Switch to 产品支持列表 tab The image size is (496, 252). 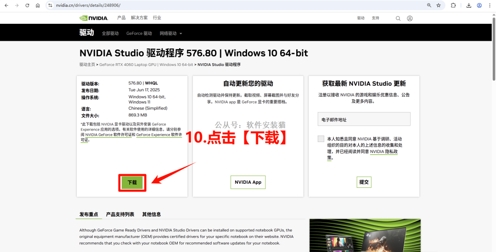point(120,214)
